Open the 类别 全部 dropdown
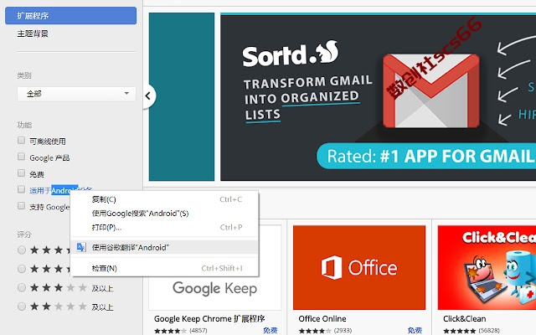The height and width of the screenshot is (335, 536). coord(76,94)
